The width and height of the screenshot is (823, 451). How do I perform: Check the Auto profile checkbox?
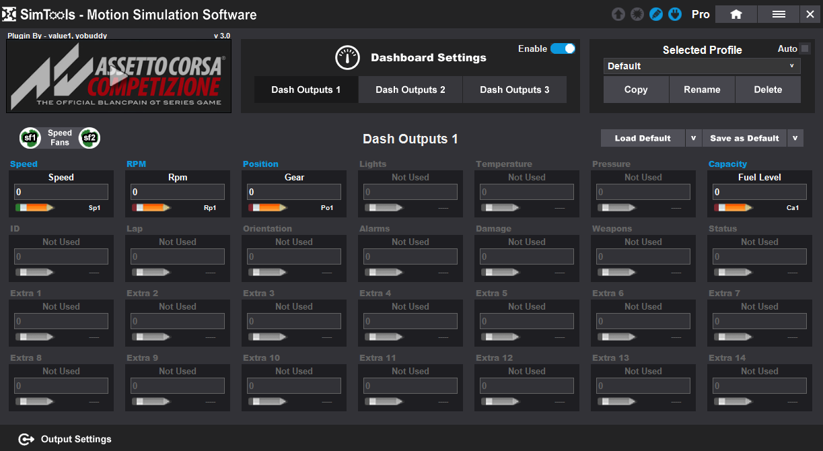tap(804, 48)
